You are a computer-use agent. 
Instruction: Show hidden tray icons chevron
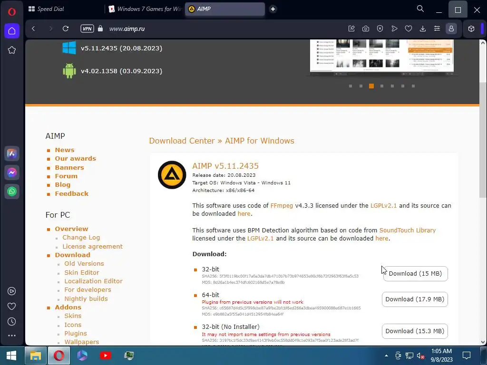coord(386,355)
